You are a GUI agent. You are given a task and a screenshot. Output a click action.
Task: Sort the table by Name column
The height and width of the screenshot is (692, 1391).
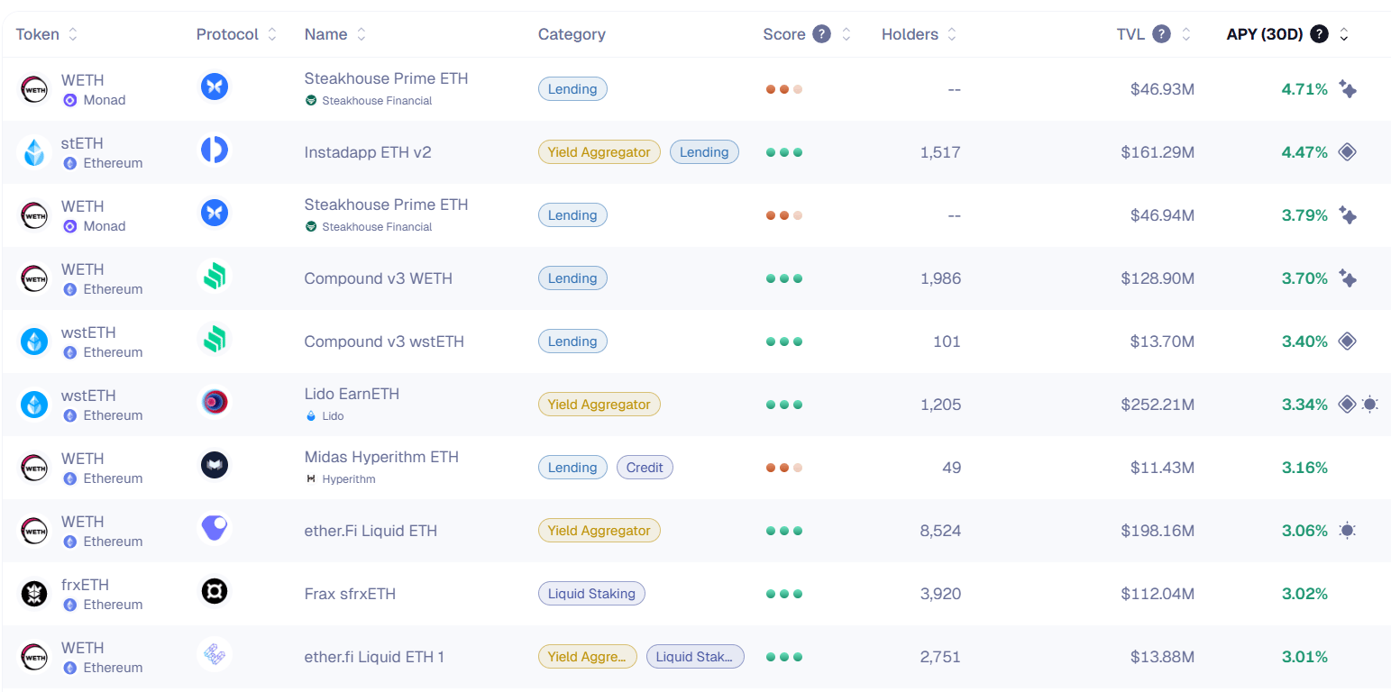pyautogui.click(x=361, y=34)
